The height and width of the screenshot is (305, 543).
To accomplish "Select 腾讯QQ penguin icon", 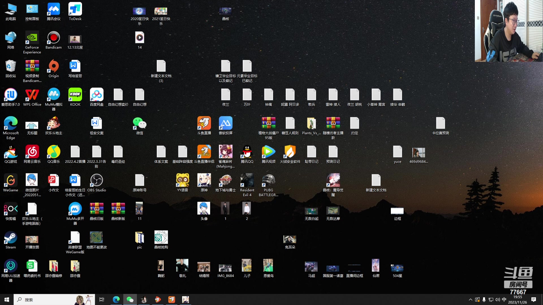I will [247, 154].
